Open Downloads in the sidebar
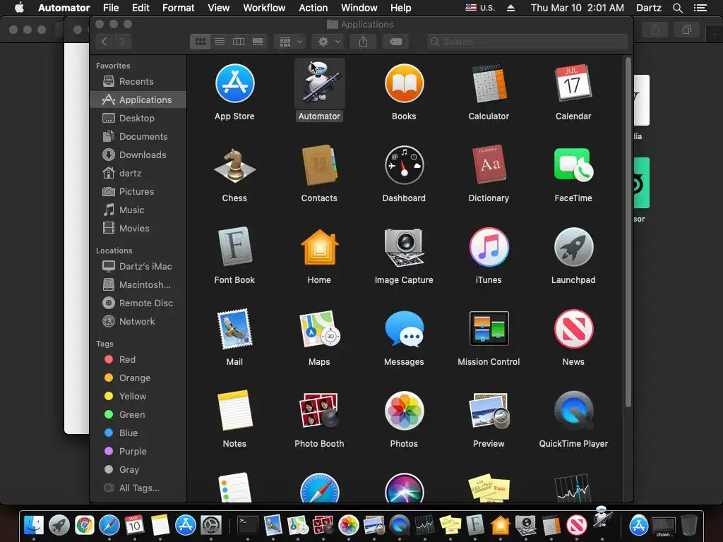The width and height of the screenshot is (723, 542). point(138,155)
